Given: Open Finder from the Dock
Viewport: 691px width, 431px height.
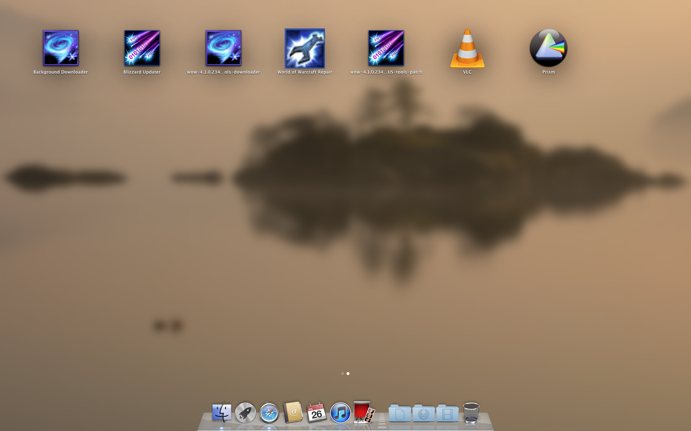Looking at the screenshot, I should coord(222,413).
